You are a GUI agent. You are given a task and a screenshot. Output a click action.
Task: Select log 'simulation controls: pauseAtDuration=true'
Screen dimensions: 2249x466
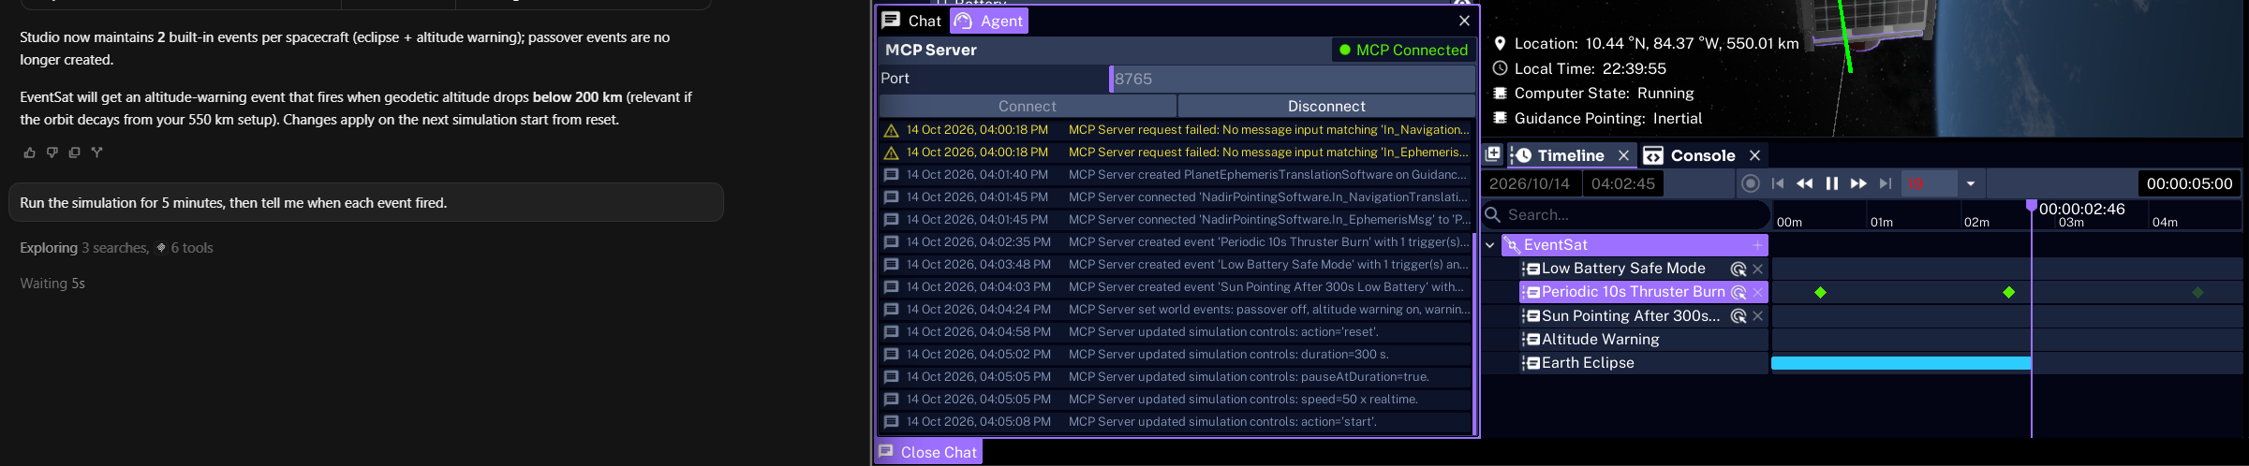click(x=1175, y=377)
